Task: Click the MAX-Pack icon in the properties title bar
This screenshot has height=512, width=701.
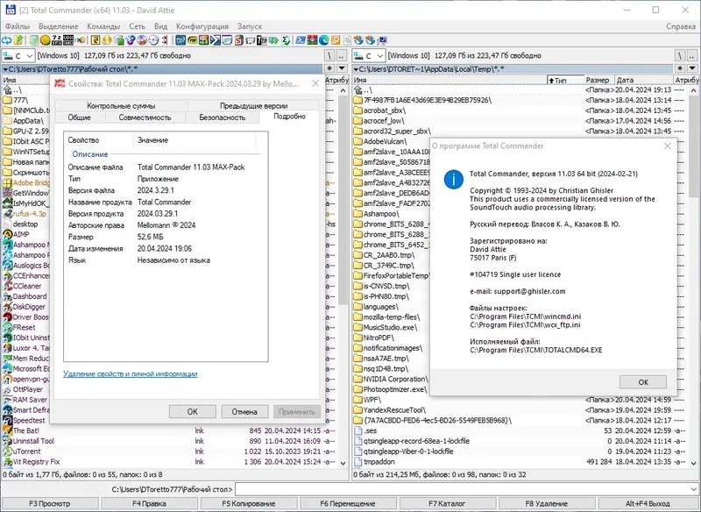Action: click(x=60, y=83)
